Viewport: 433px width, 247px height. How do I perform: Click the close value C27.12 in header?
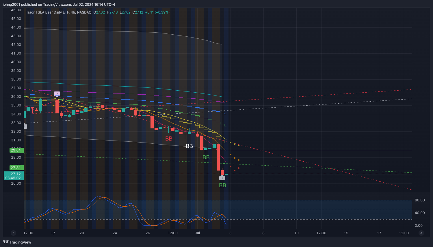[x=138, y=12]
